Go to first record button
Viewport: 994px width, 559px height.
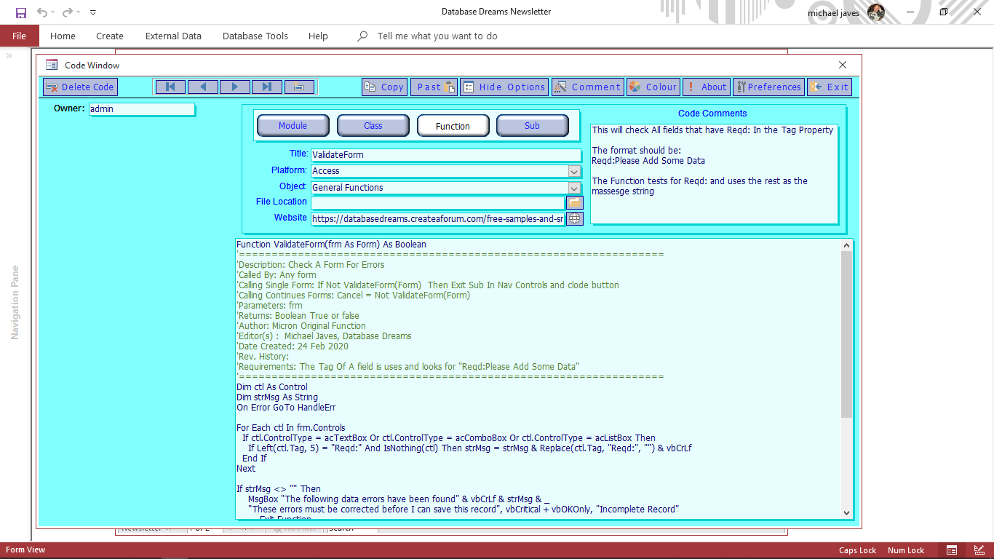pos(170,87)
